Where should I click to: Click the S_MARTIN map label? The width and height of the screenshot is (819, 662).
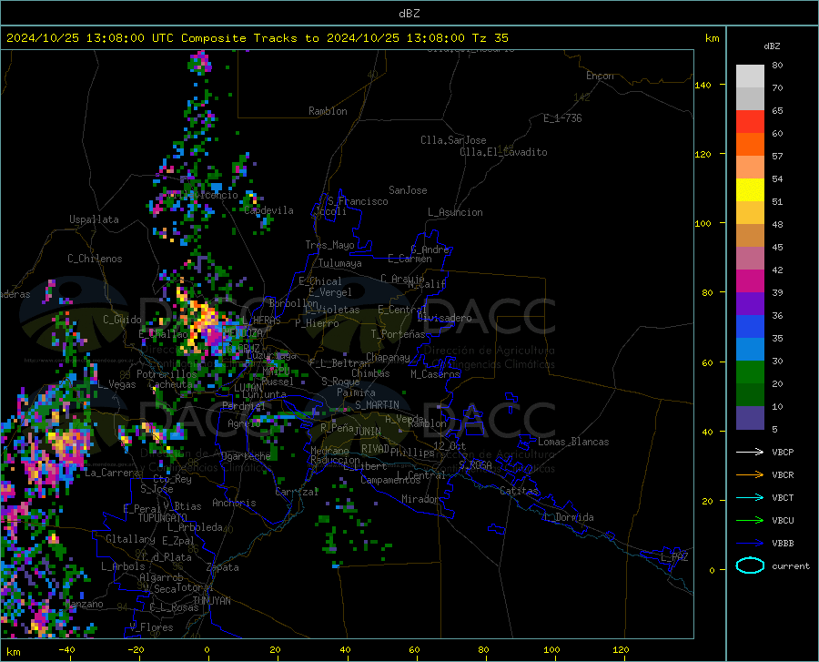[x=377, y=405]
